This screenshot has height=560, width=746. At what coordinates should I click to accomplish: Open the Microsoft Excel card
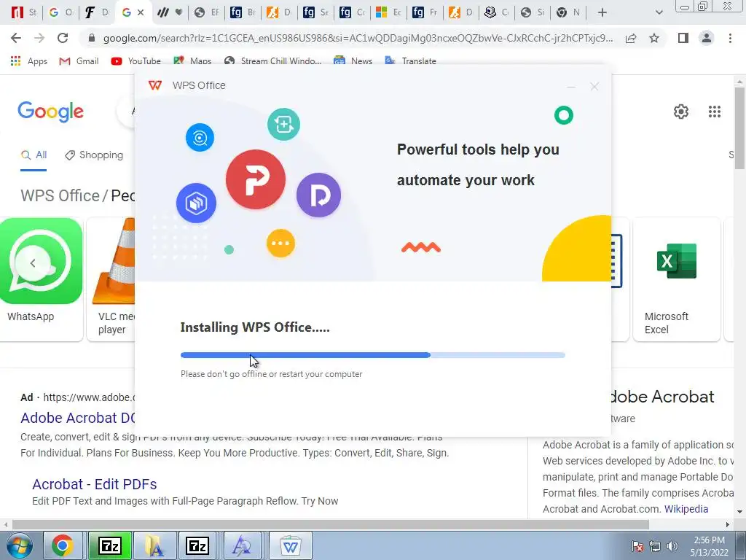tap(676, 279)
